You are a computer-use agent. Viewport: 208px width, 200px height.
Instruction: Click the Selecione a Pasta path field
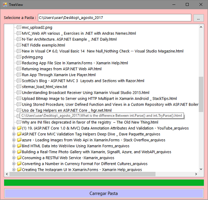[115, 18]
